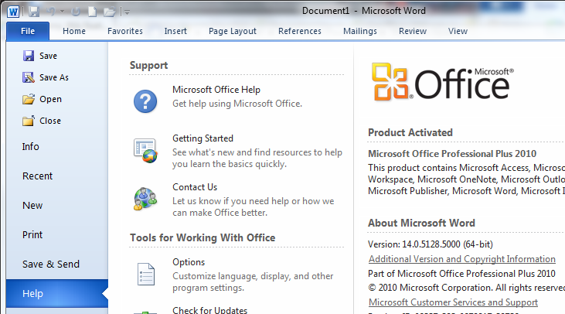
Task: Switch to the Favorites tab
Action: (x=125, y=31)
